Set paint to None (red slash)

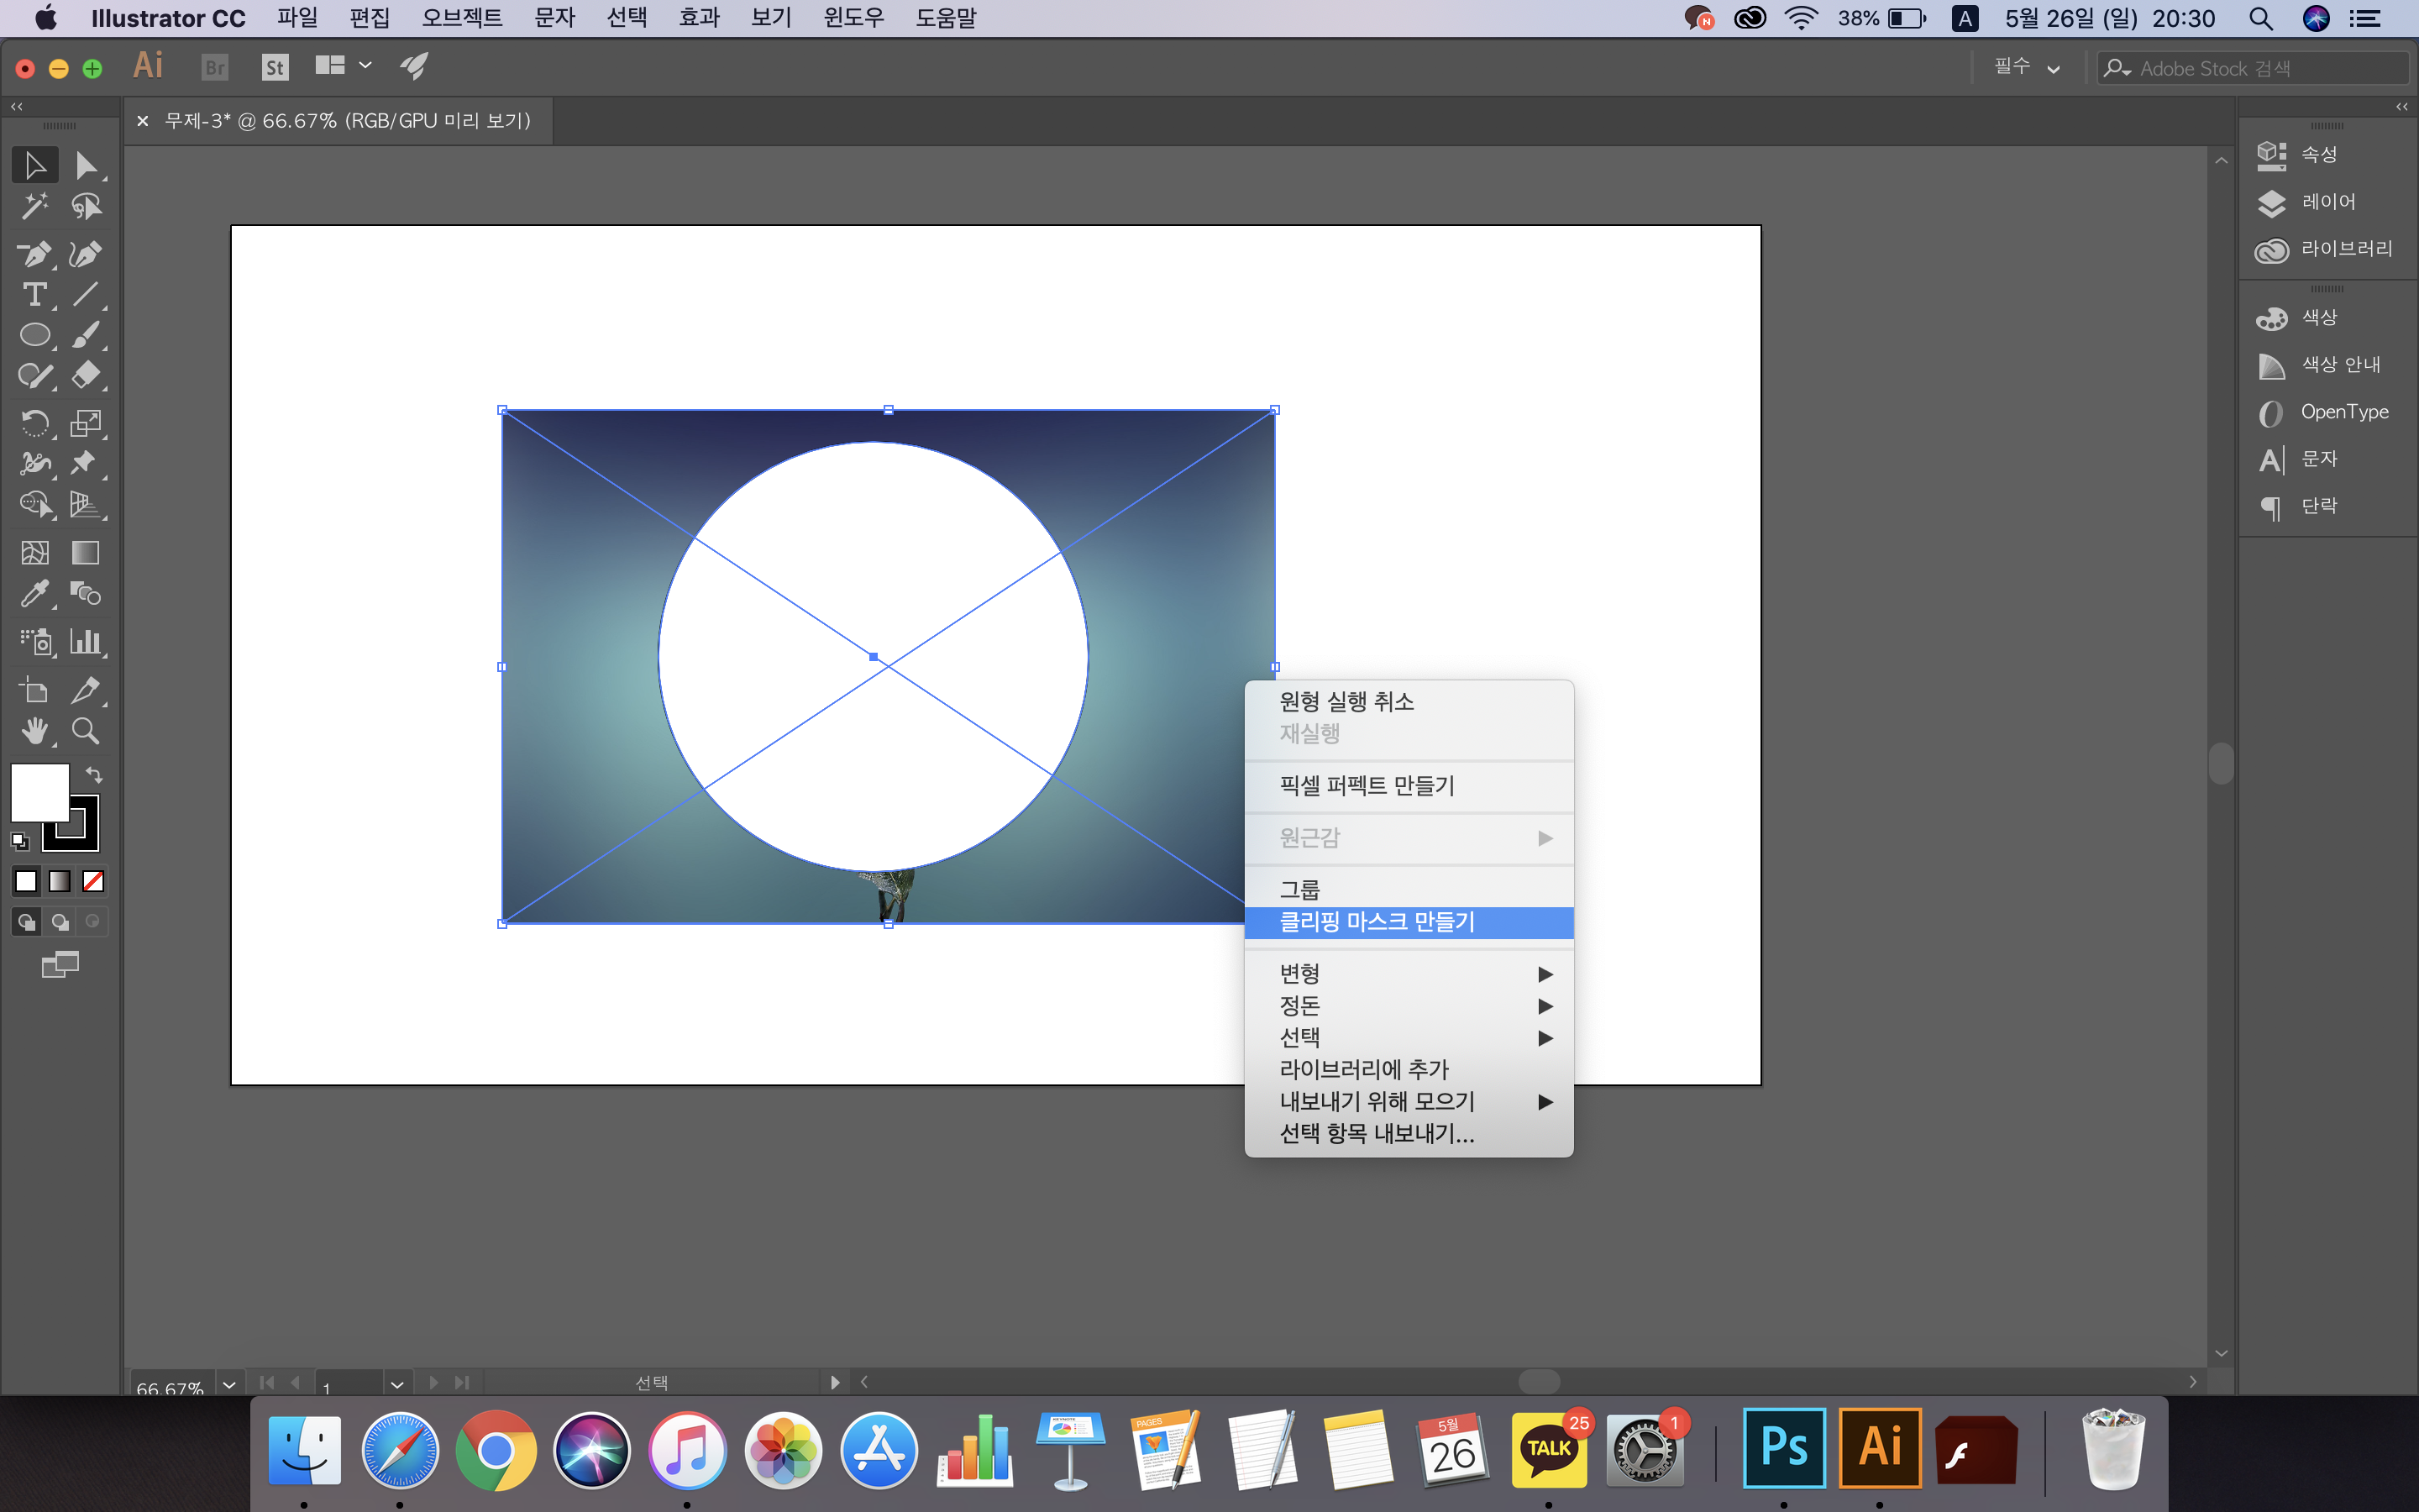click(x=93, y=881)
